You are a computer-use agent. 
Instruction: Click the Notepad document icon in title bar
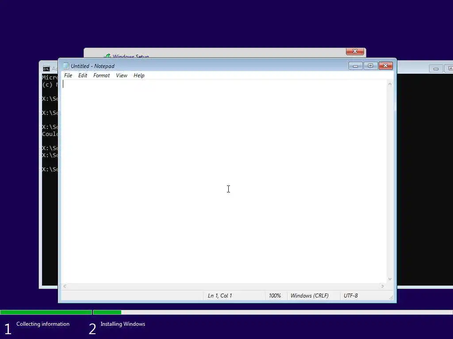[66, 66]
